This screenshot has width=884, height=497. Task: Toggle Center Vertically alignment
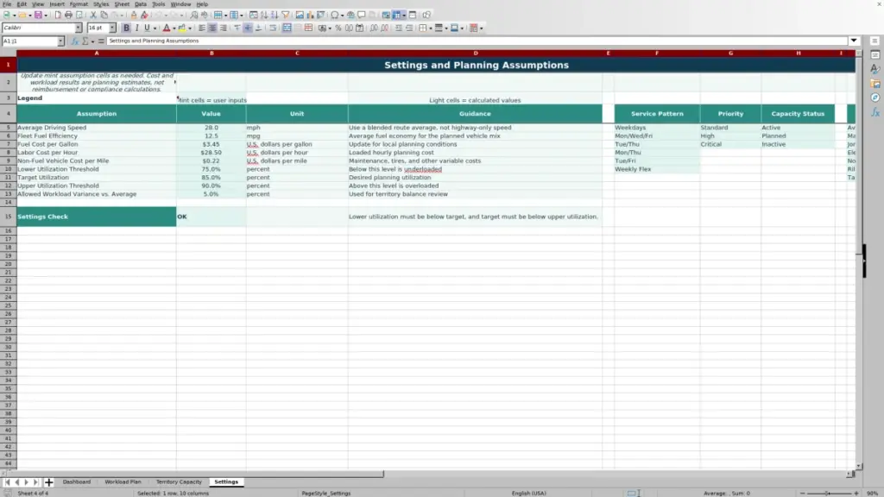click(248, 28)
